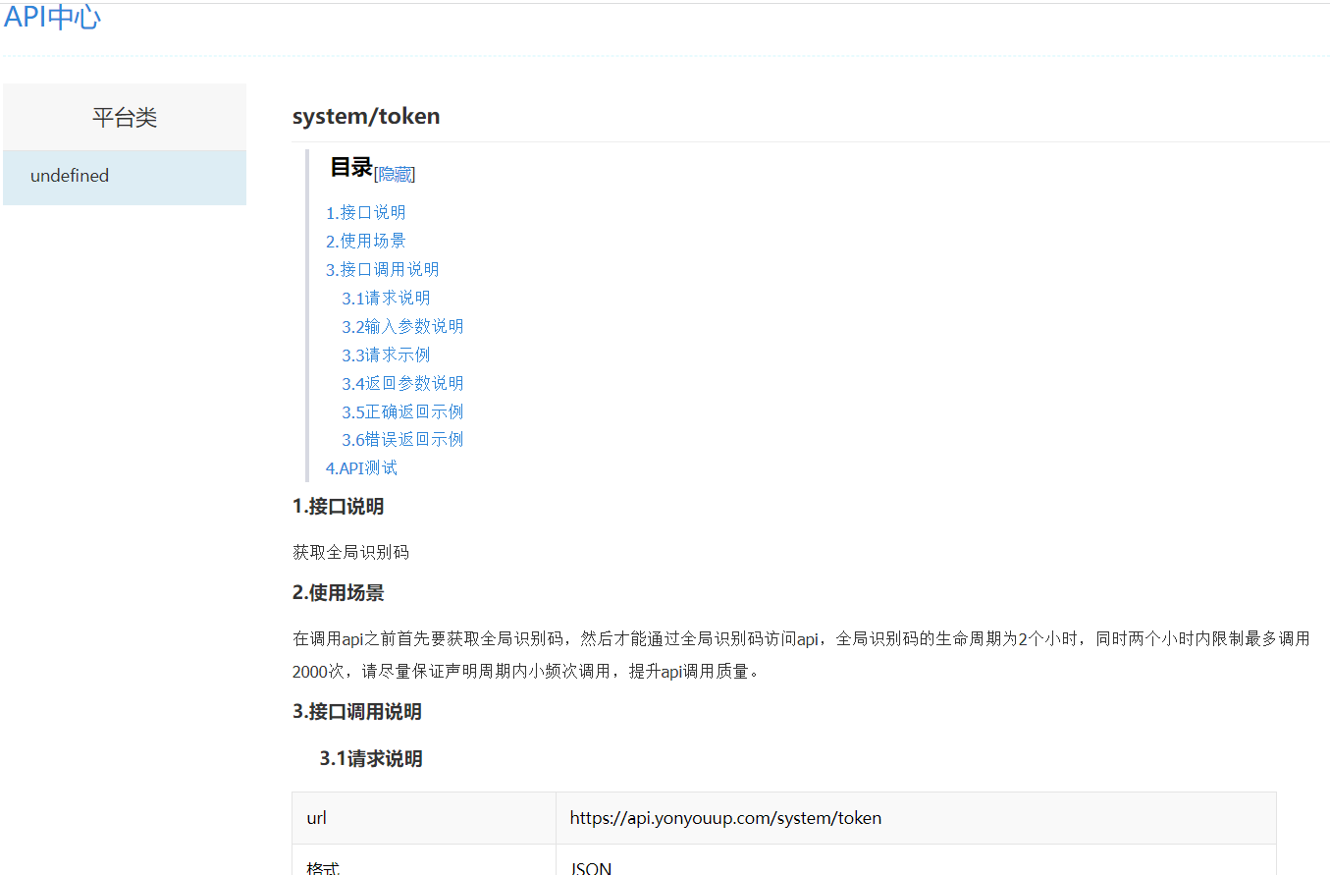This screenshot has height=875, width=1330.
Task: Expand the 平台类 sidebar category
Action: point(125,118)
